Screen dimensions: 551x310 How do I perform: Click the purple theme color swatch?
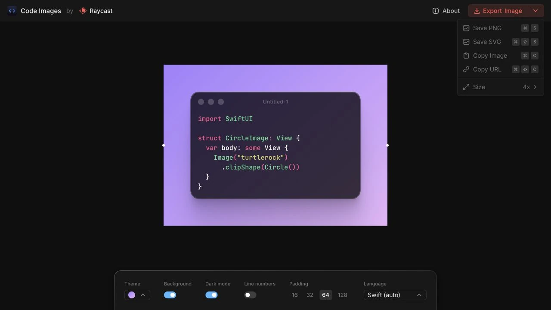[132, 295]
